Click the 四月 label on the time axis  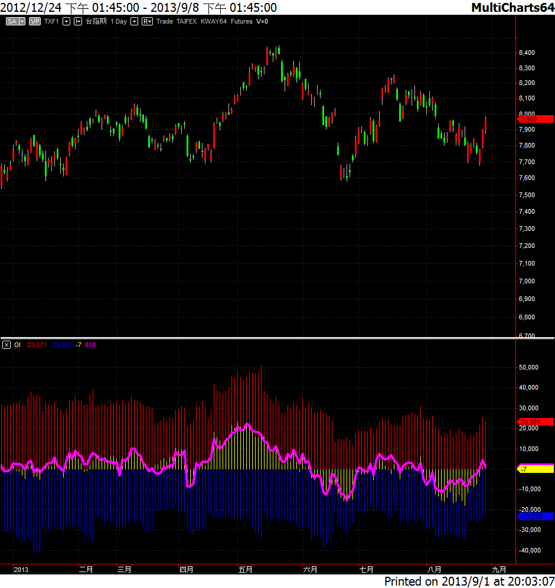tap(187, 570)
